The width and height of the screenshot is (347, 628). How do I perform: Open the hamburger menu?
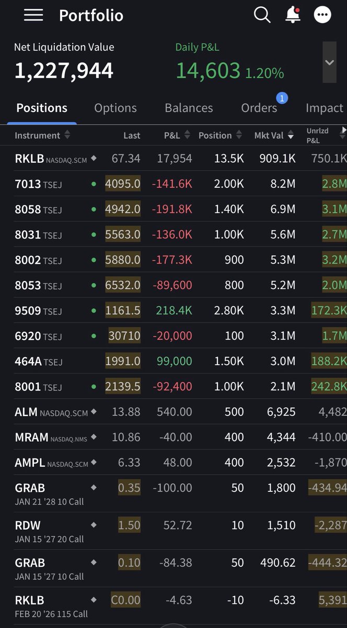click(x=33, y=15)
